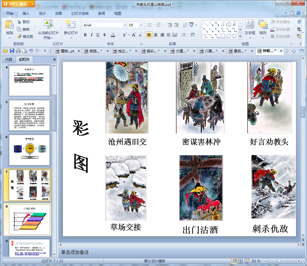Click the Undo arrow
The width and height of the screenshot is (307, 266).
(31, 51)
